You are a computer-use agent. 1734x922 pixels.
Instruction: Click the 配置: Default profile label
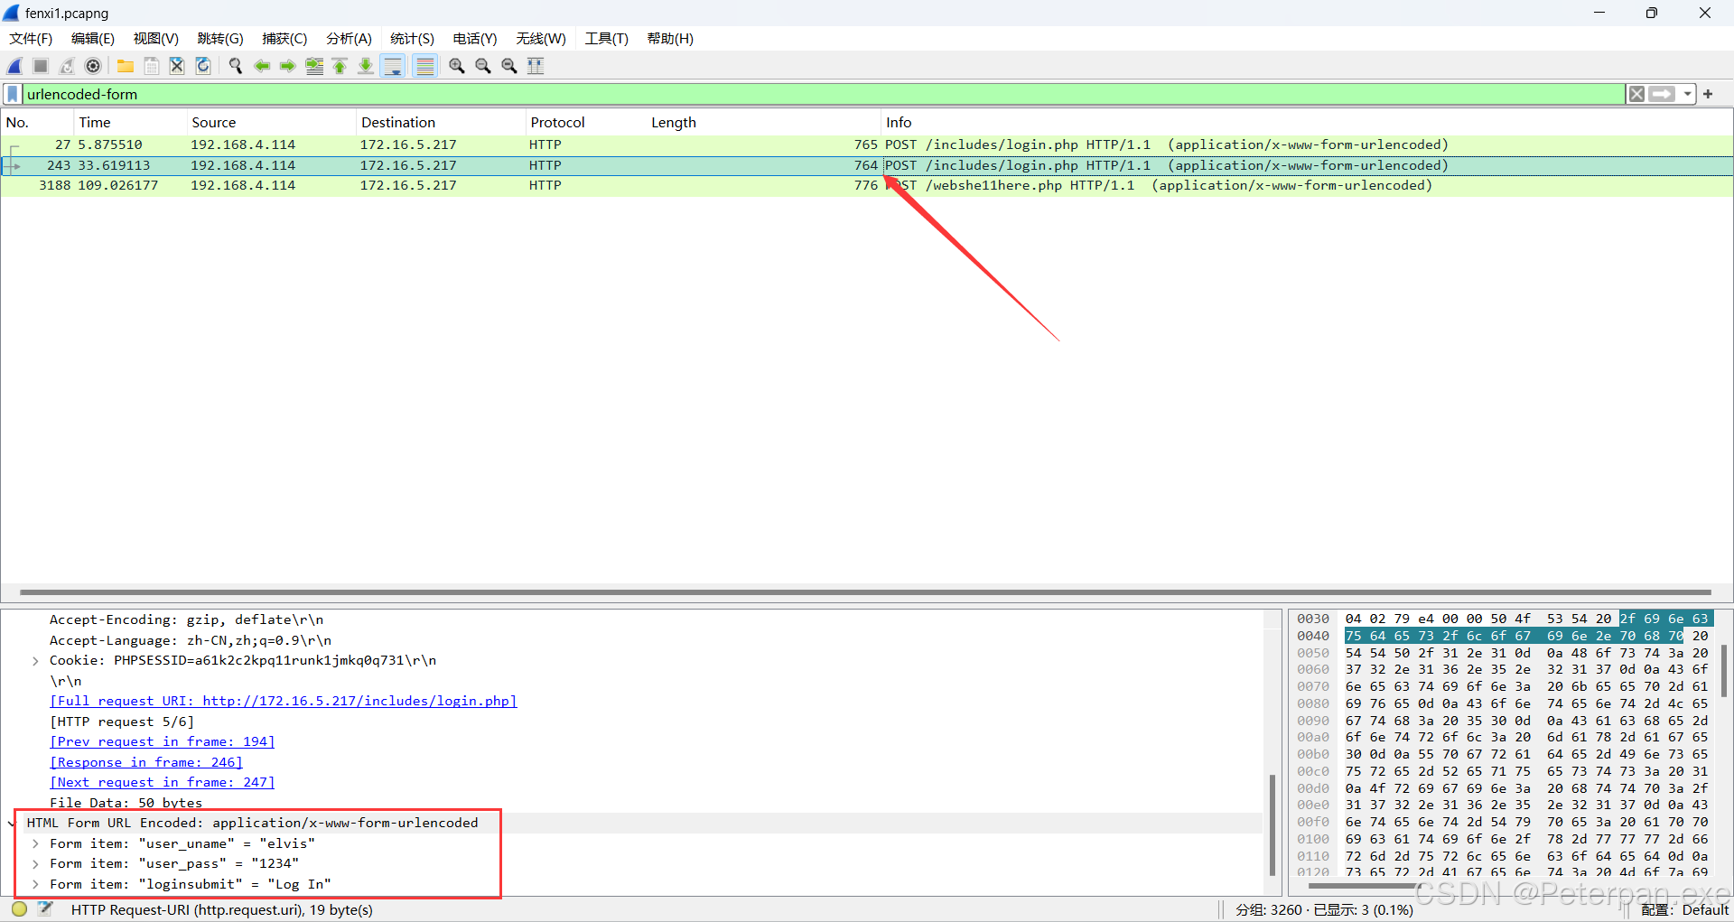coord(1684,909)
